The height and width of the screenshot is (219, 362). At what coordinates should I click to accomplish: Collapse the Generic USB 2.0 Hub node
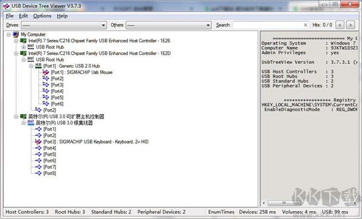[31, 66]
